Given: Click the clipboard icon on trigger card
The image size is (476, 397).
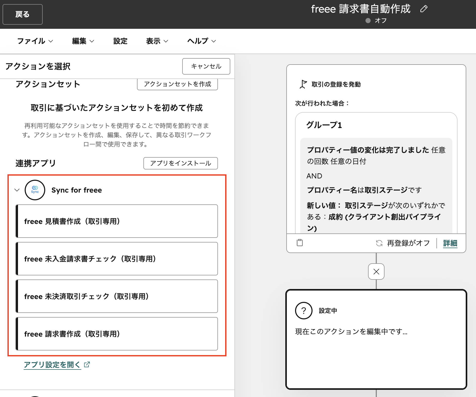Looking at the screenshot, I should tap(300, 243).
